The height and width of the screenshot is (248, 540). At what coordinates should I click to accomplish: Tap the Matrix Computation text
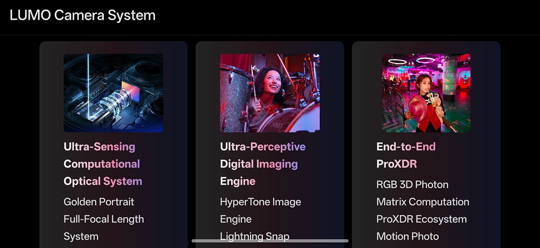click(x=423, y=202)
